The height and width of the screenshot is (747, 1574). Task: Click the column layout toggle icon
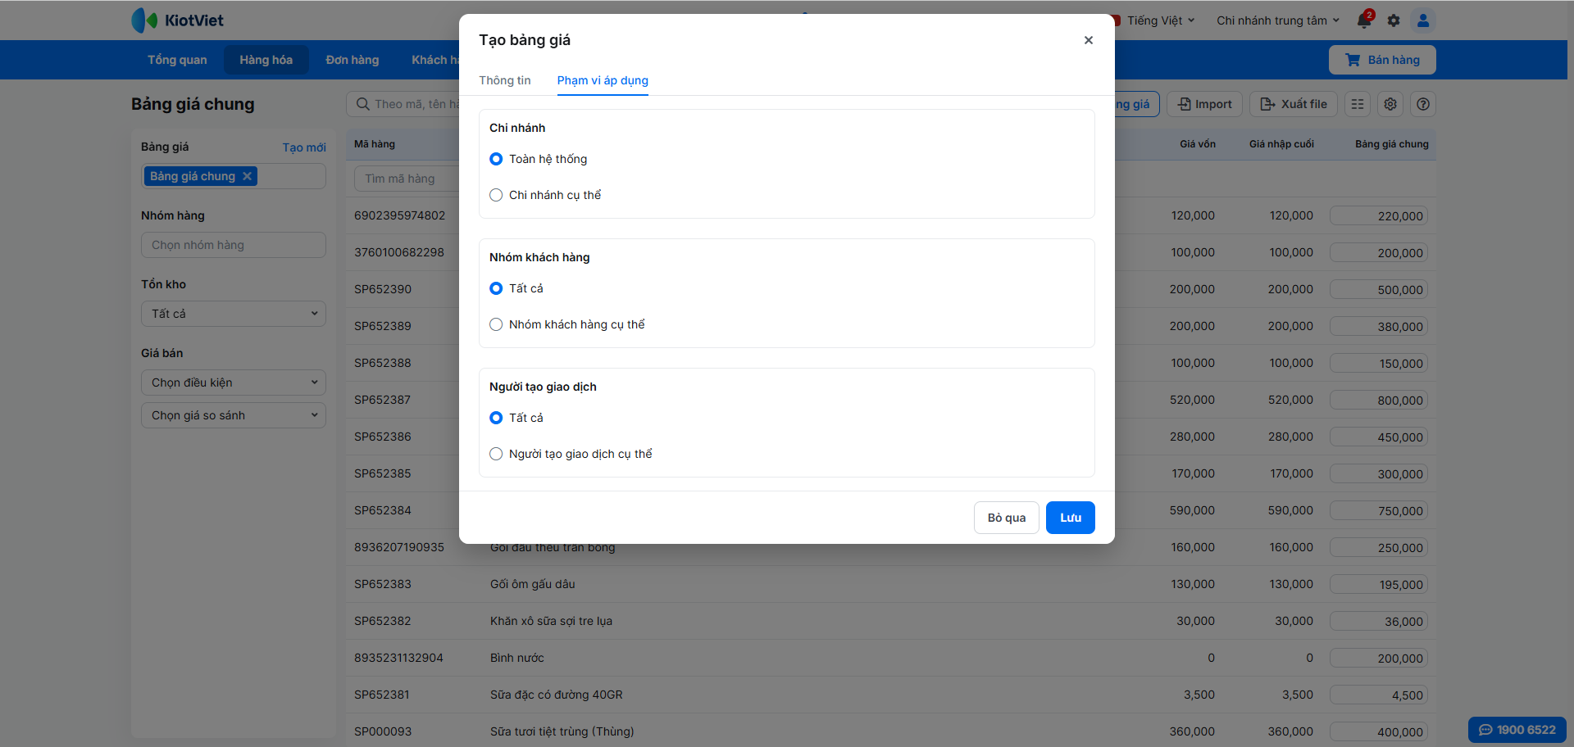tap(1358, 104)
